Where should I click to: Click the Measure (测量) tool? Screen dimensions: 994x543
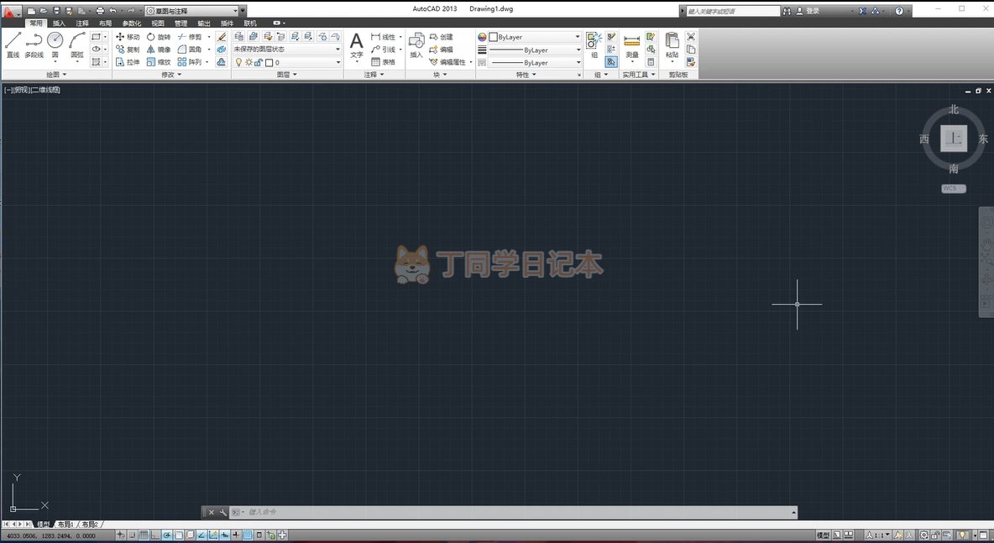click(632, 45)
